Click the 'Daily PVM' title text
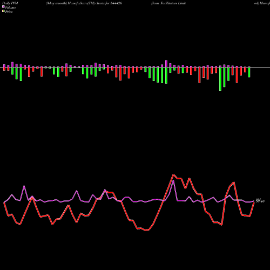270x270 pixels. click(x=10, y=3)
